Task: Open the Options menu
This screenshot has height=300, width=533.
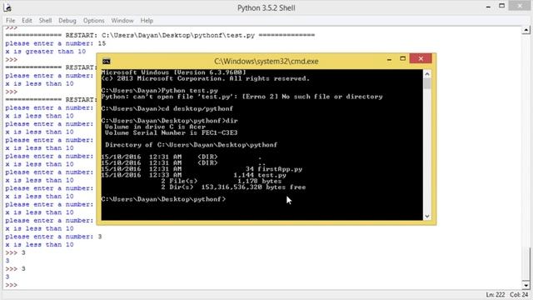Action: (x=94, y=21)
